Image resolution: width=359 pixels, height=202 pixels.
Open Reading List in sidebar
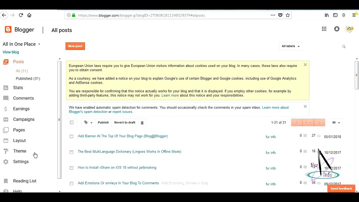pos(25,181)
